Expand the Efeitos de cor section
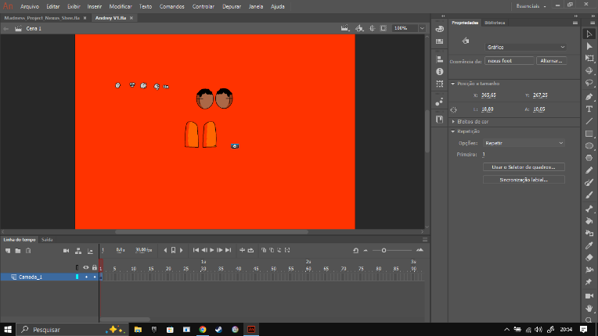 pos(453,122)
